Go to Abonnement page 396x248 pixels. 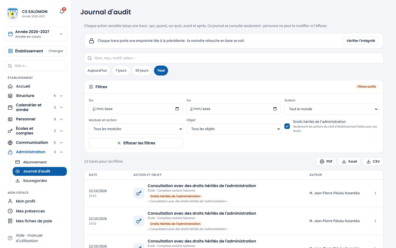coord(40,162)
